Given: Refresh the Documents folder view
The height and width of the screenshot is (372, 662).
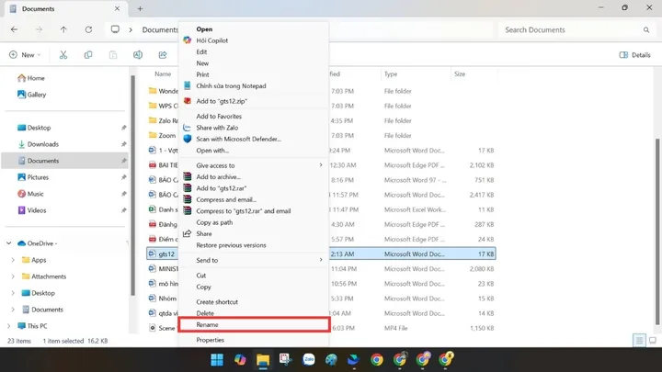Looking at the screenshot, I should pyautogui.click(x=88, y=29).
